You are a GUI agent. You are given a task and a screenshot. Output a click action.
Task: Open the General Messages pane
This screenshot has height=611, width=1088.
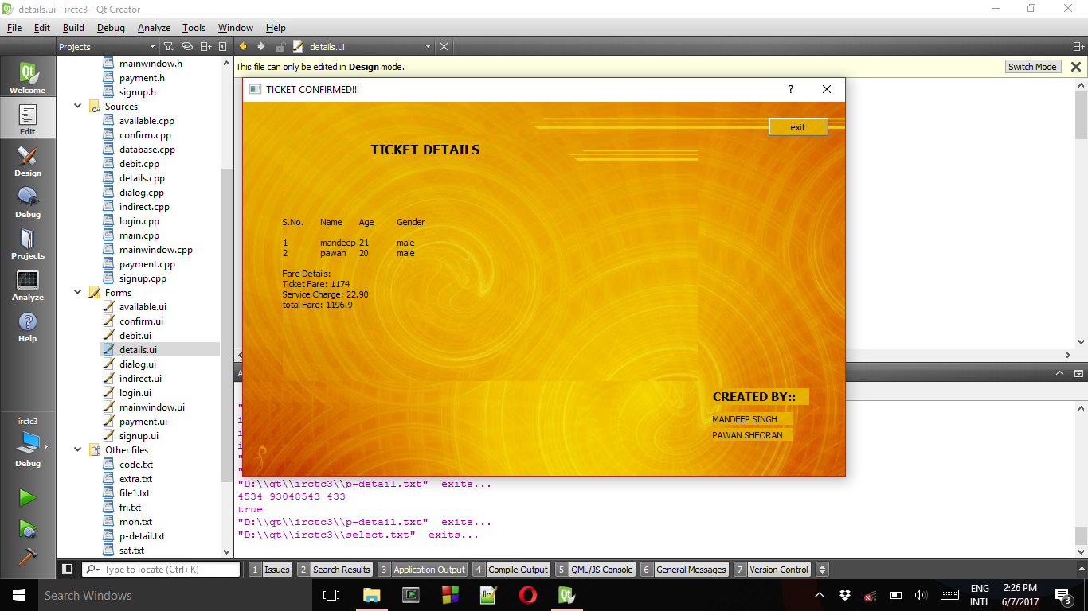684,569
